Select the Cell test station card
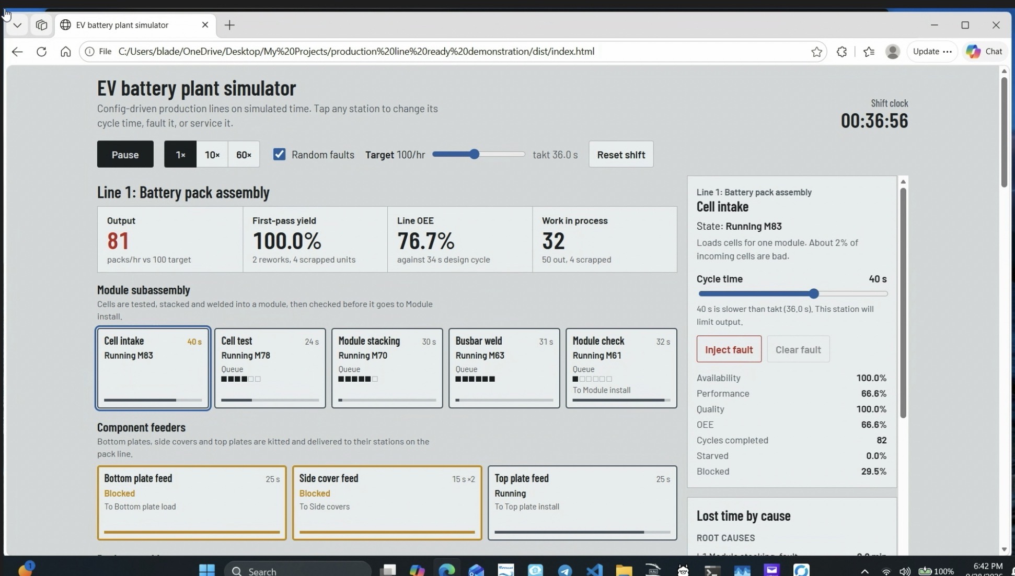 pos(270,368)
